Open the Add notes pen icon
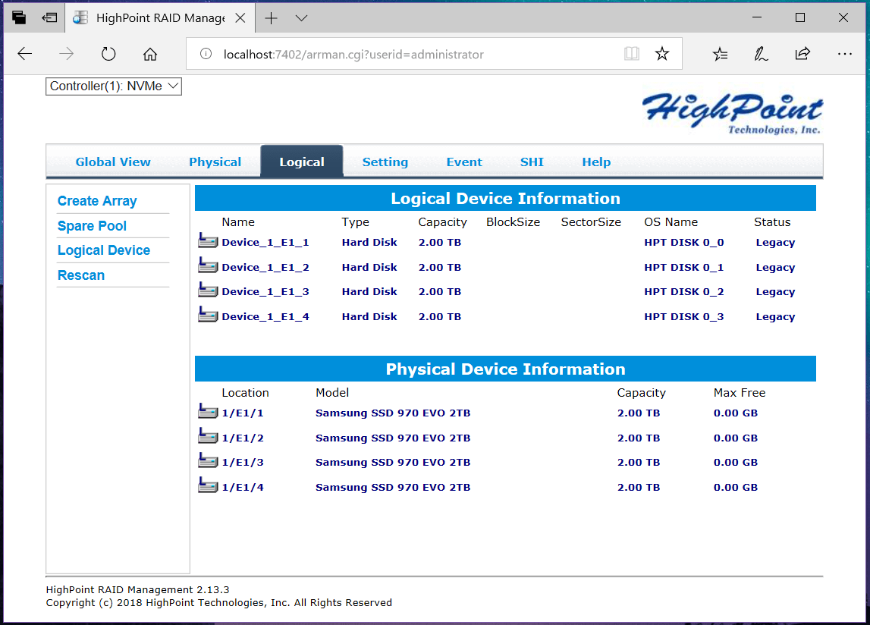The height and width of the screenshot is (625, 870). [x=761, y=54]
